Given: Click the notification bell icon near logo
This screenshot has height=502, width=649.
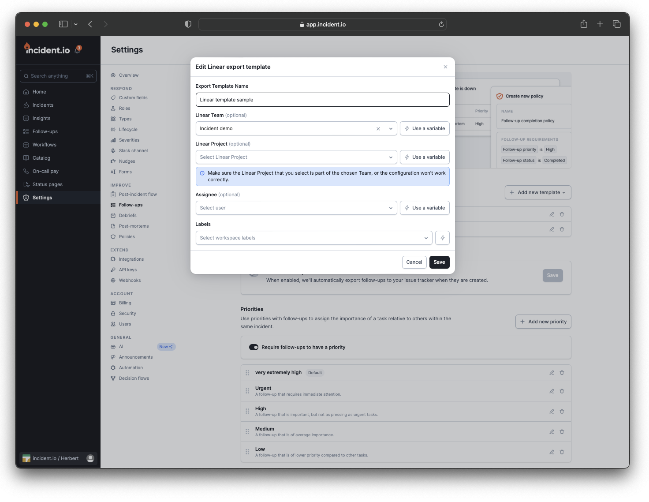Looking at the screenshot, I should pyautogui.click(x=78, y=50).
